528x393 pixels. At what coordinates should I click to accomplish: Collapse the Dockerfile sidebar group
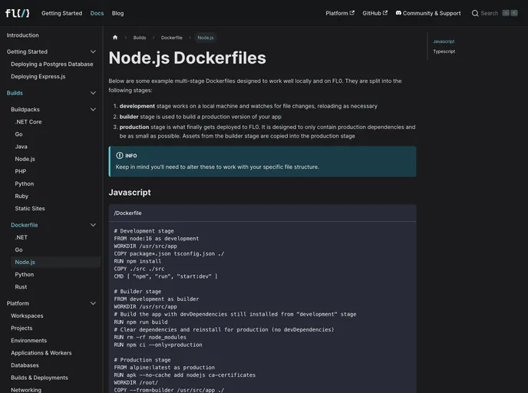93,225
